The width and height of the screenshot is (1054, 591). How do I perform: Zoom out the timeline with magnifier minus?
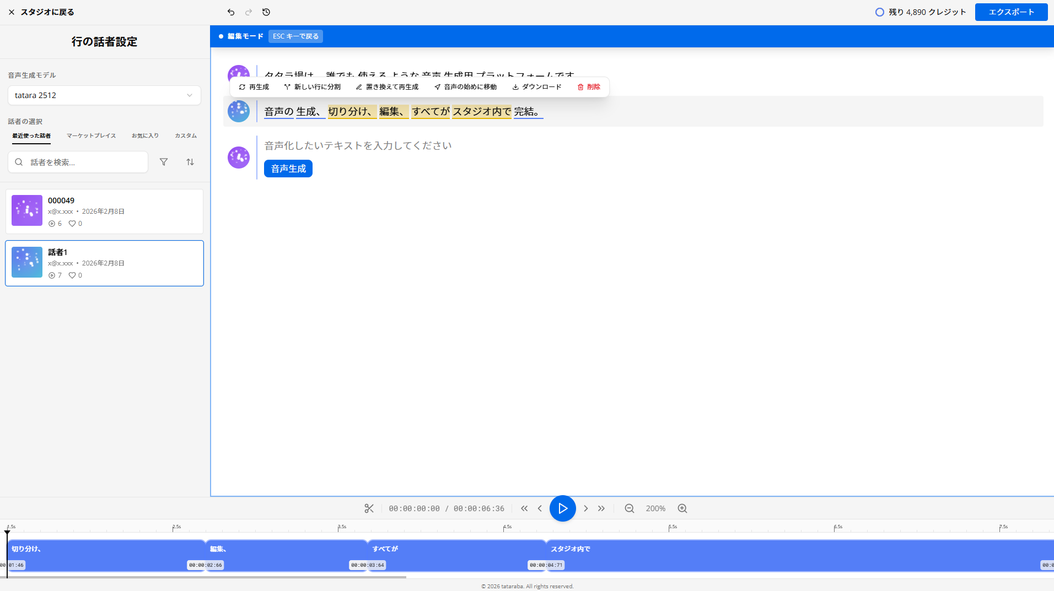point(629,508)
